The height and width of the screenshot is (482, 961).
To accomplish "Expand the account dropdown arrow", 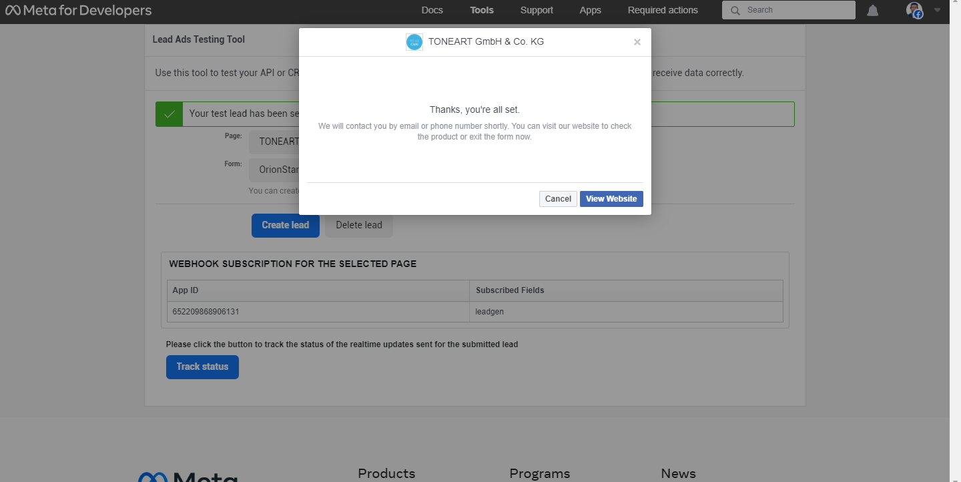I will (x=938, y=11).
